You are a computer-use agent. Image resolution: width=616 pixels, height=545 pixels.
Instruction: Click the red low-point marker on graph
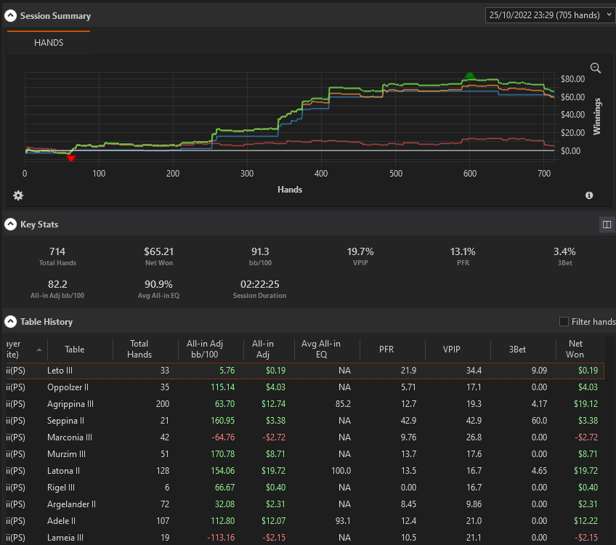(71, 158)
